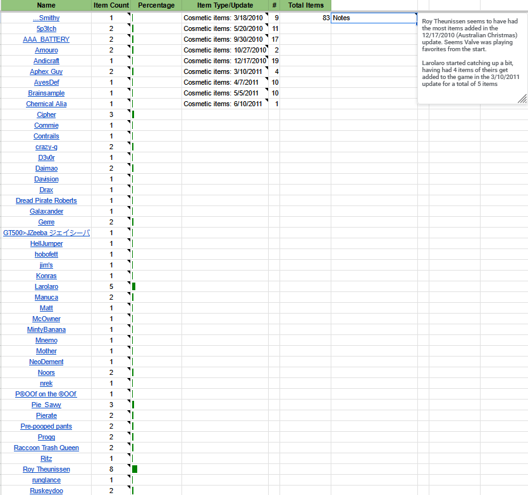Select the Total Items header cell
528x495 pixels.
tap(305, 6)
